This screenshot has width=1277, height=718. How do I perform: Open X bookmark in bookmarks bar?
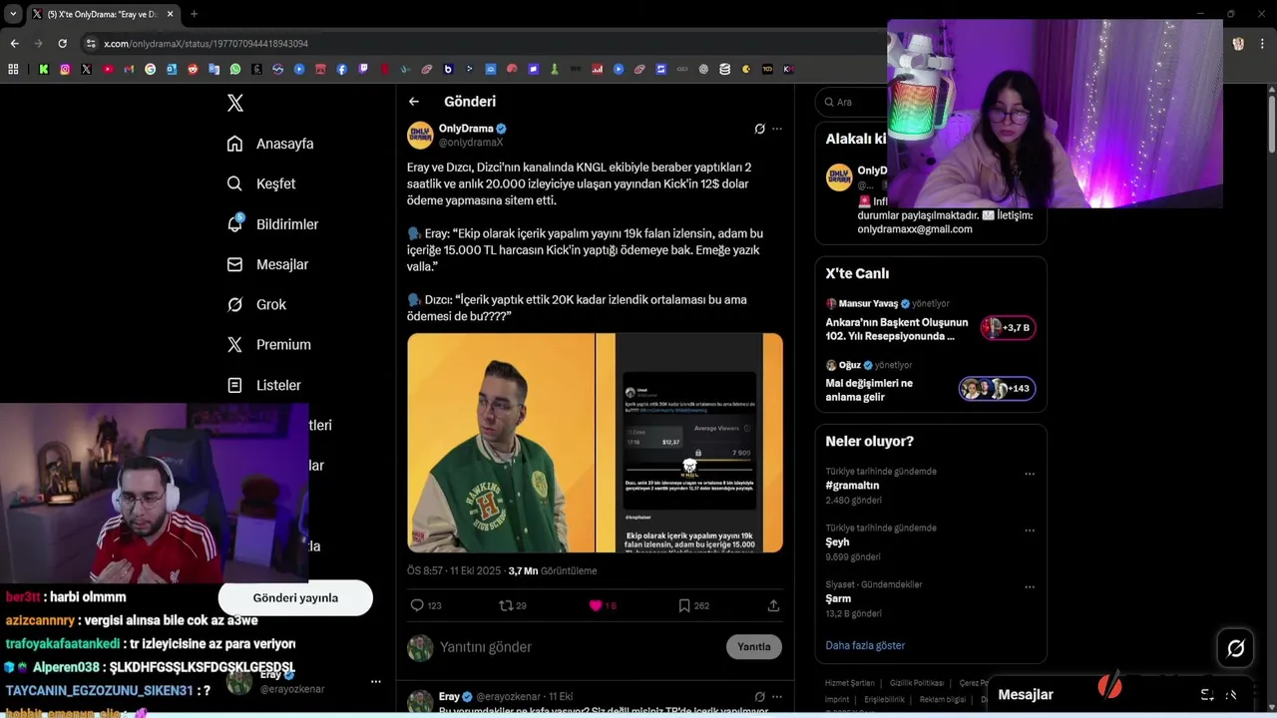(86, 69)
